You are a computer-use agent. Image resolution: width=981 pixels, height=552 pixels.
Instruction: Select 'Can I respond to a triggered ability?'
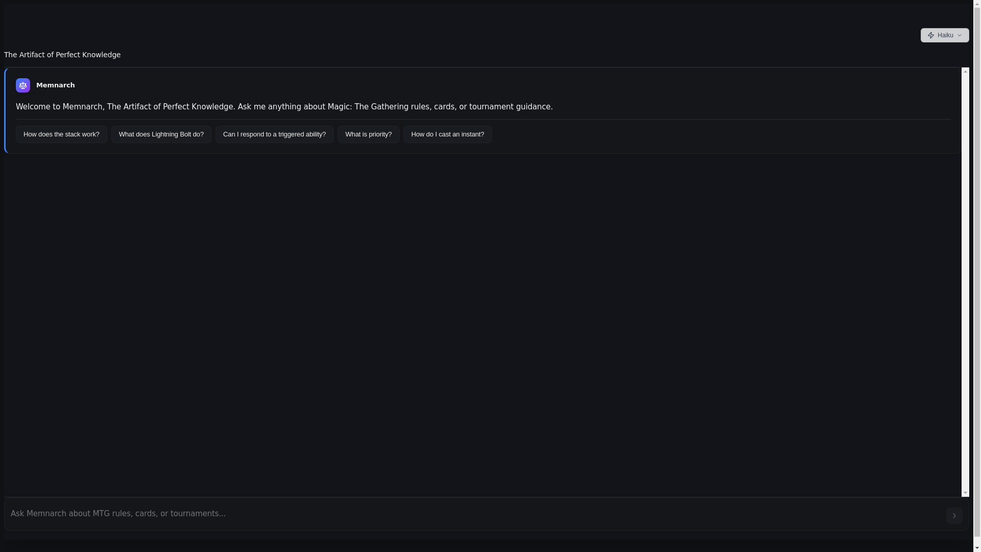[274, 134]
